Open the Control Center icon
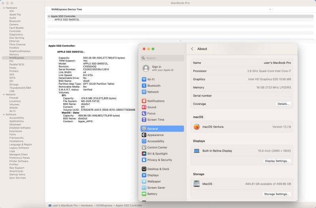 (144, 147)
